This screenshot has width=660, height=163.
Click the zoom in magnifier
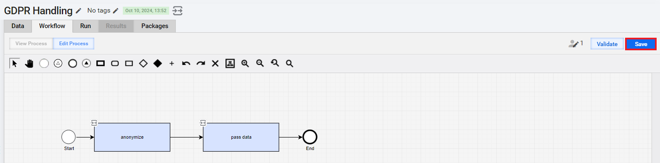[x=245, y=63]
